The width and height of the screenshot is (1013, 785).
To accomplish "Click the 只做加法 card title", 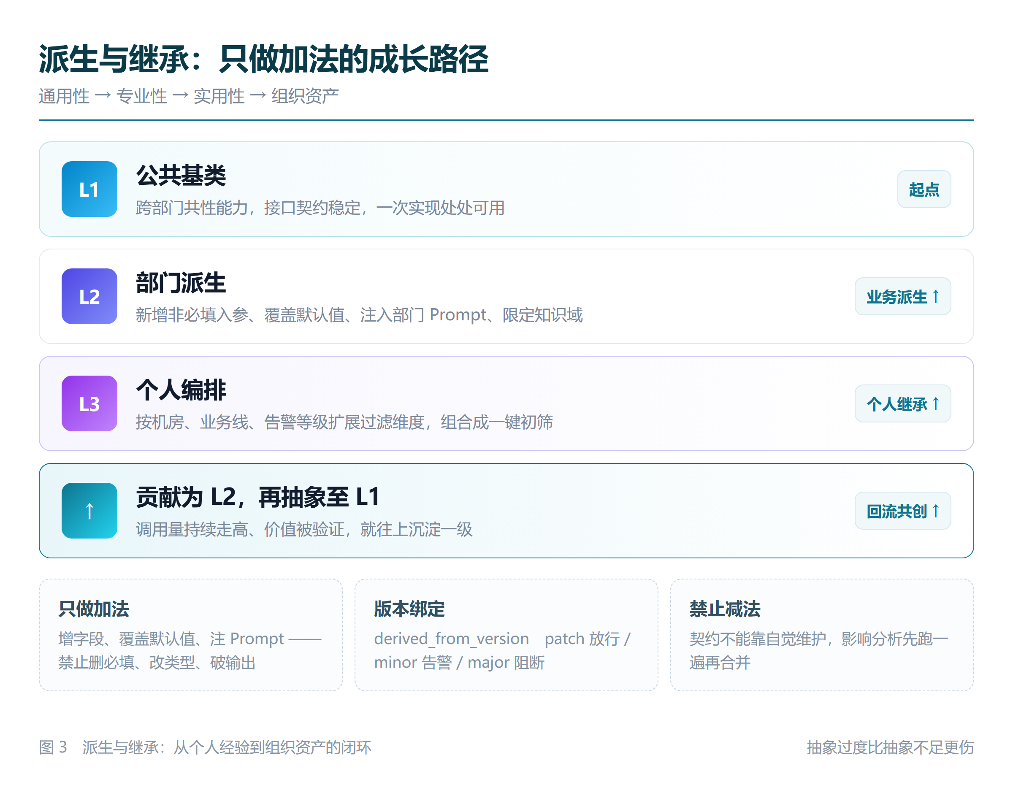I will [x=94, y=609].
